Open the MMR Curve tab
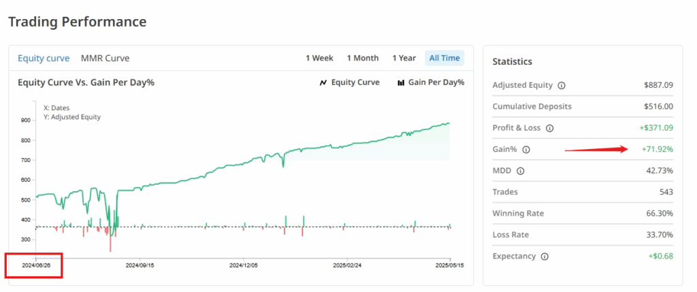The image size is (697, 292). pos(105,58)
